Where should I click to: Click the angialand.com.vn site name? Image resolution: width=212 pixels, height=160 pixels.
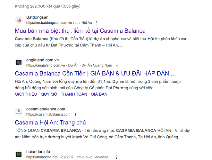pyautogui.click(x=42, y=60)
